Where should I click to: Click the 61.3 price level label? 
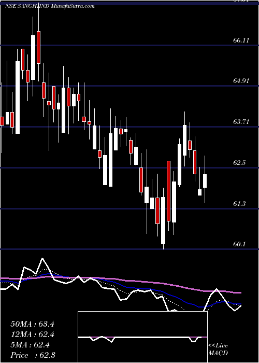[239, 203]
